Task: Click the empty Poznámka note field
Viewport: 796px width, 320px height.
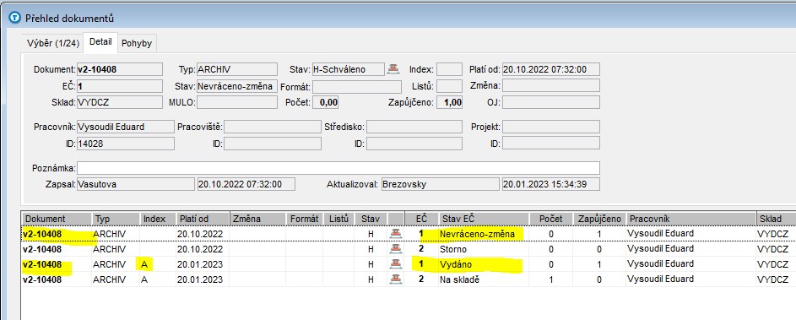Action: pyautogui.click(x=338, y=168)
